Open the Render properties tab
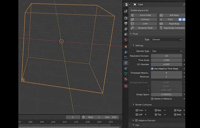The width and height of the screenshot is (200, 128). (x=126, y=18)
